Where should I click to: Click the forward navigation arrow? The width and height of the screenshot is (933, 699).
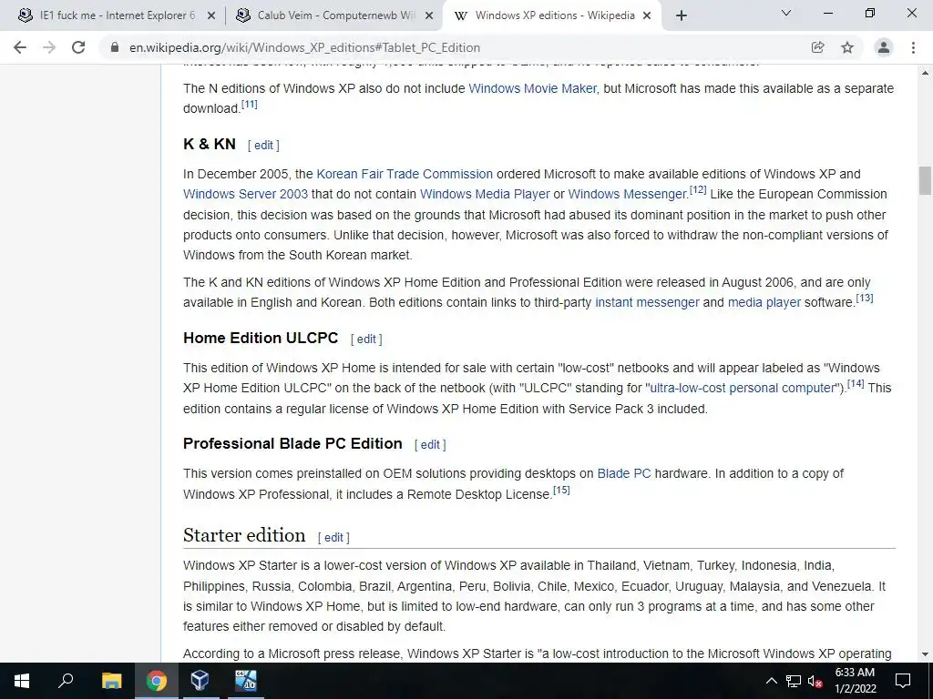pyautogui.click(x=49, y=47)
